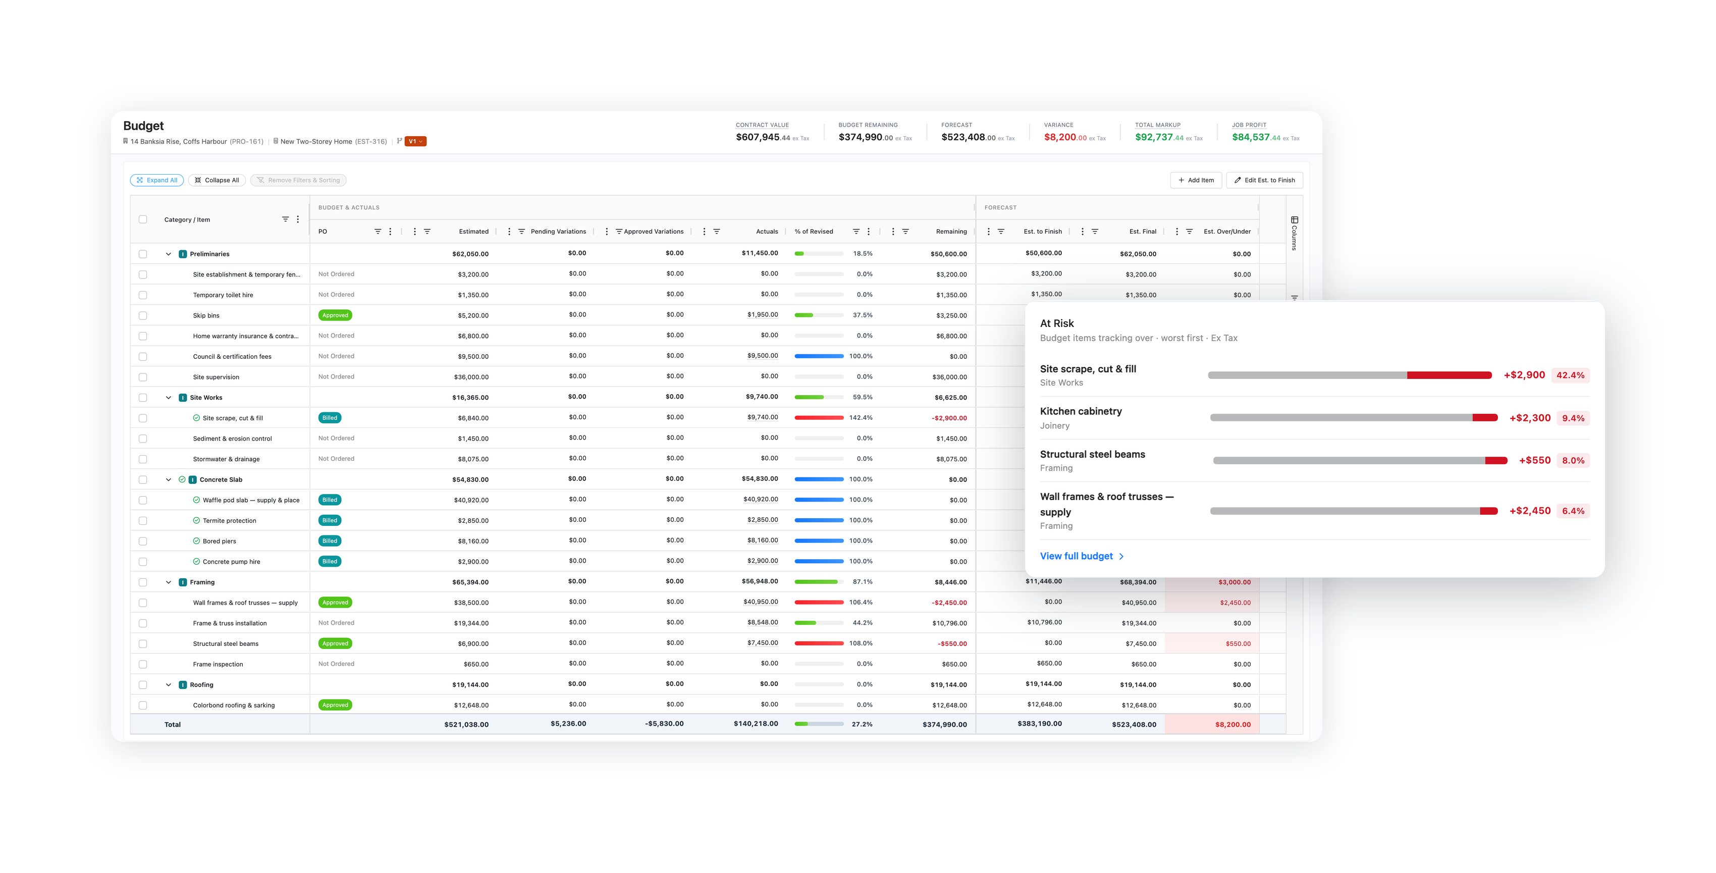Click the Council & certification fees 100% progress bar

pyautogui.click(x=819, y=356)
